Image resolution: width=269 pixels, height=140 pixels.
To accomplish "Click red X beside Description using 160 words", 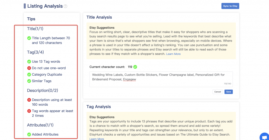I will click(29, 100).
